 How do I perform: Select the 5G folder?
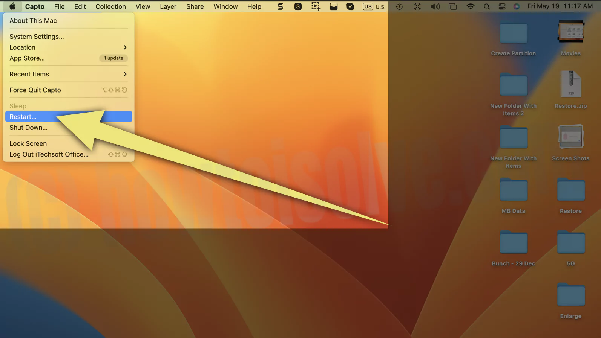571,243
